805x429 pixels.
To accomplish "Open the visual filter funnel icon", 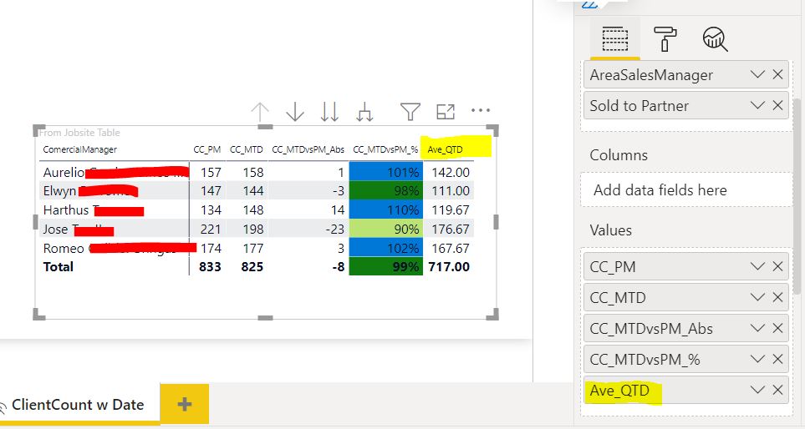I will (410, 111).
